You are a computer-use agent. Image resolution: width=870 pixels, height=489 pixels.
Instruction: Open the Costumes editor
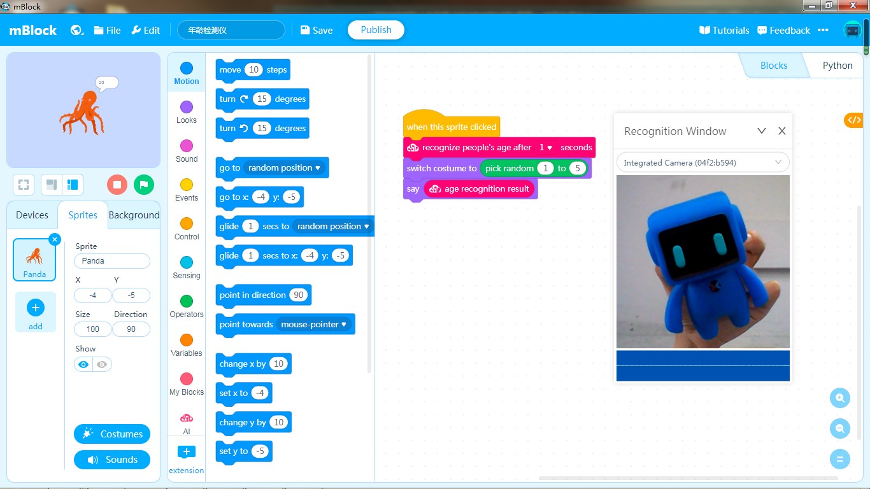point(111,434)
